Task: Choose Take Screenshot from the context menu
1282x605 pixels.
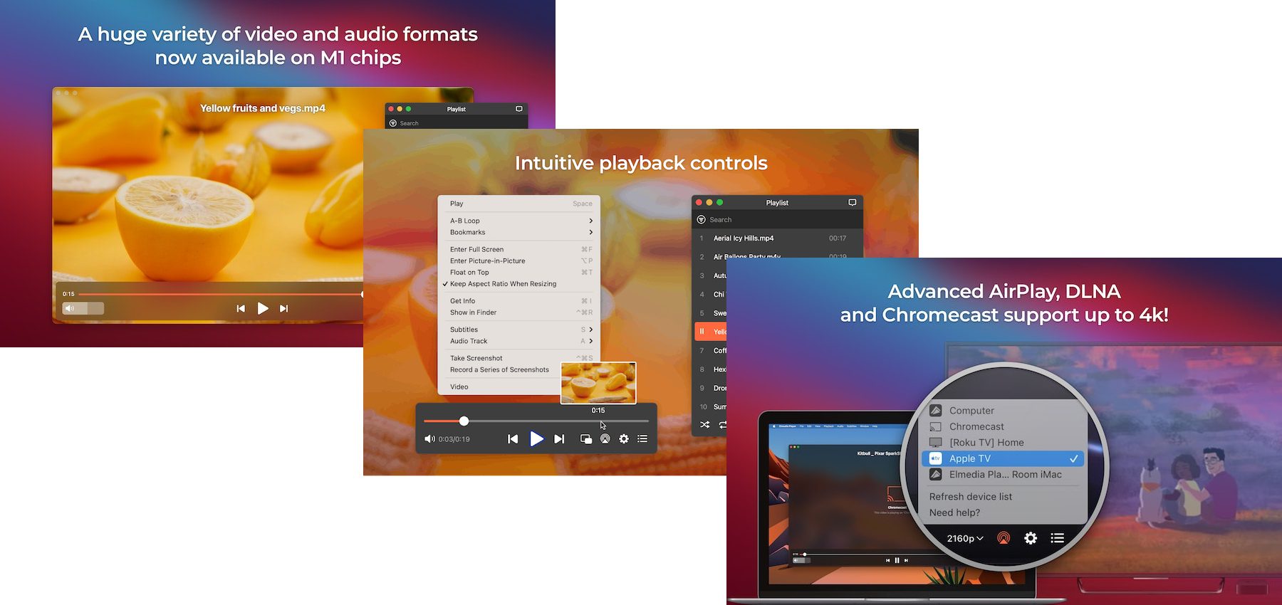Action: coord(476,358)
